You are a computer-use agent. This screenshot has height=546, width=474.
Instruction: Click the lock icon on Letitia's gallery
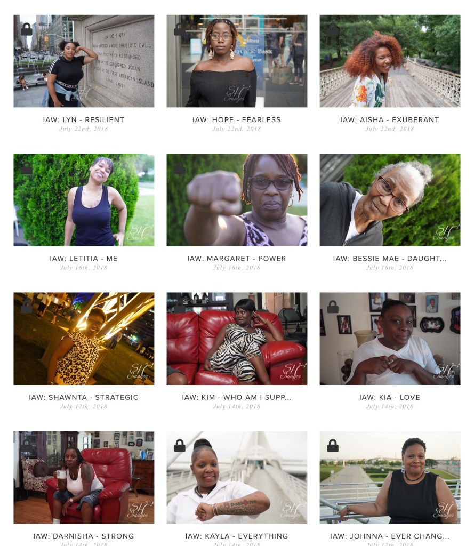[27, 168]
